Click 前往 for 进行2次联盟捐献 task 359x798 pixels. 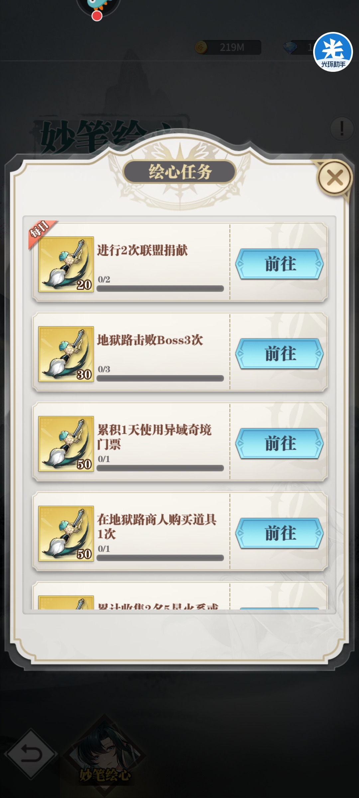pyautogui.click(x=279, y=264)
